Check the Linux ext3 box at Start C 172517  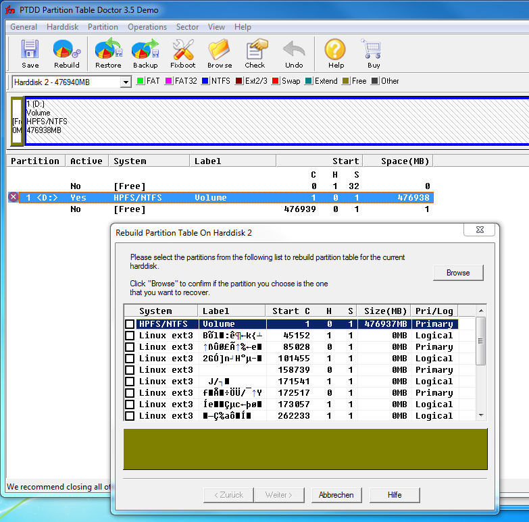tap(130, 393)
